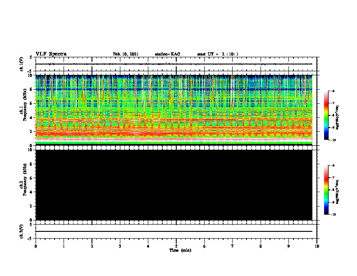This screenshot has width=357, height=276.
Task: Select the "start UT = 2:10:1" text
Action: click(x=218, y=54)
